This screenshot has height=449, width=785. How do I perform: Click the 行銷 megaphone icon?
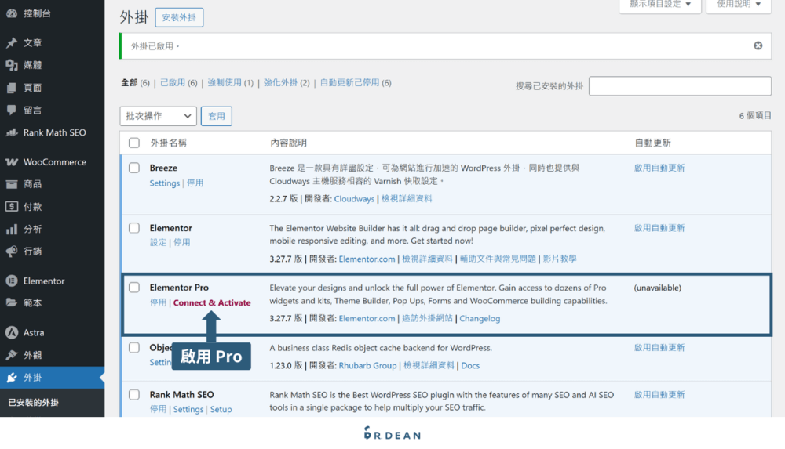12,252
